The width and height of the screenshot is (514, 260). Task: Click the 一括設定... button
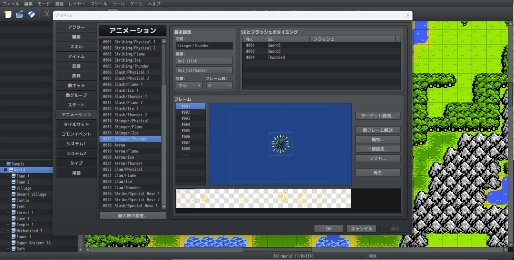377,149
